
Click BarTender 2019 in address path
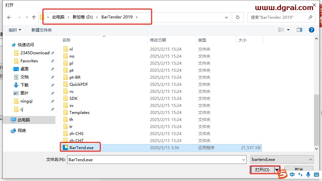tap(117, 17)
